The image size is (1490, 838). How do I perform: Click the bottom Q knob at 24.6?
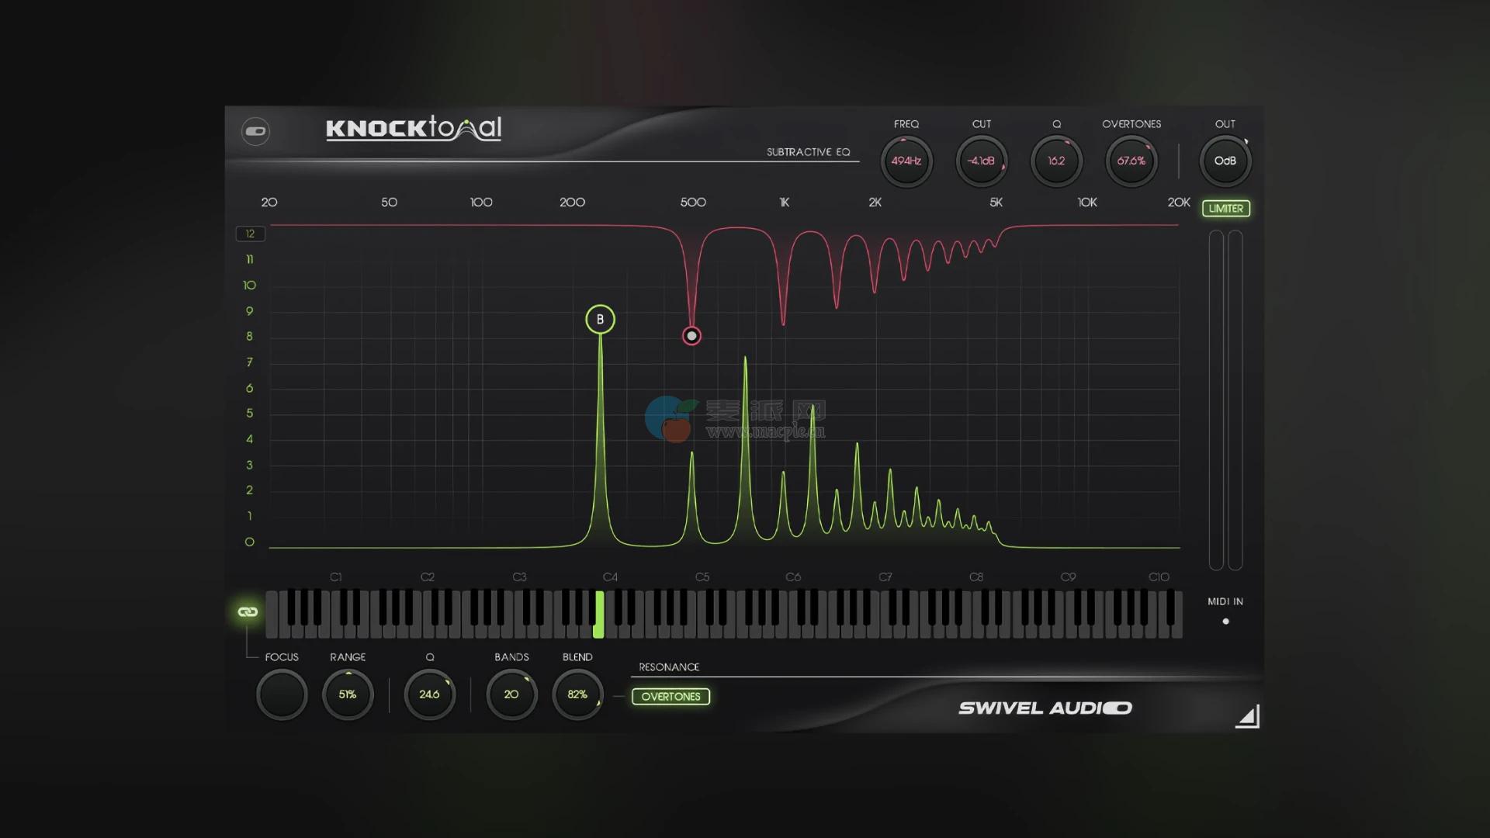[429, 694]
